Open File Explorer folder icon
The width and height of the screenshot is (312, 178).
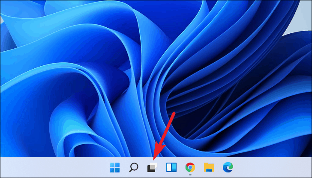pyautogui.click(x=209, y=167)
